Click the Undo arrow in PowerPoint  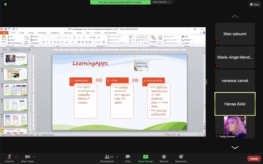(x=9, y=29)
